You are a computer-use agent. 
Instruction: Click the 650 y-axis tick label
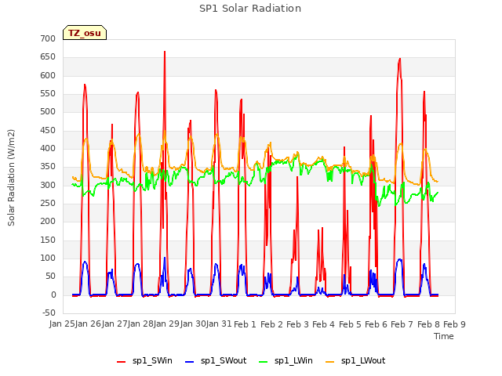coord(48,57)
